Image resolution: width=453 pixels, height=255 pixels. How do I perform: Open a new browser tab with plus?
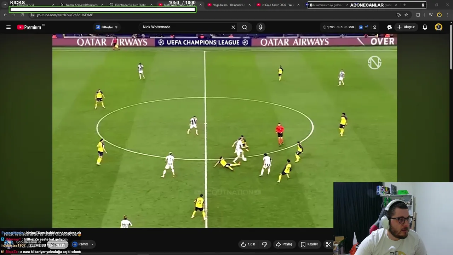coord(405,5)
